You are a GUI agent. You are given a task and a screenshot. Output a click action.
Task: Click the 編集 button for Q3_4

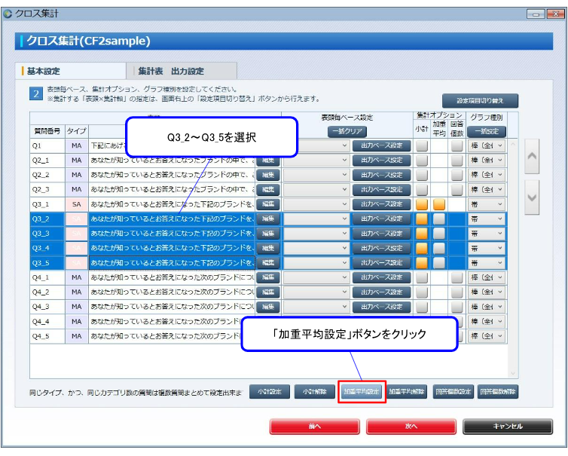pyautogui.click(x=268, y=248)
